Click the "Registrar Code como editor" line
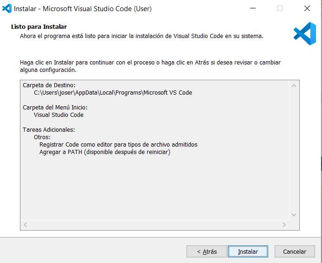The image size is (322, 263). 118,144
